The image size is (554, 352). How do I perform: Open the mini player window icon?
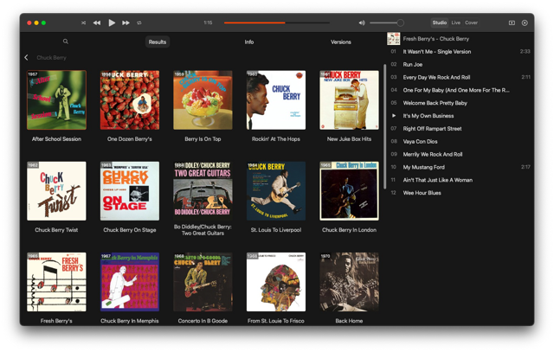tap(512, 23)
